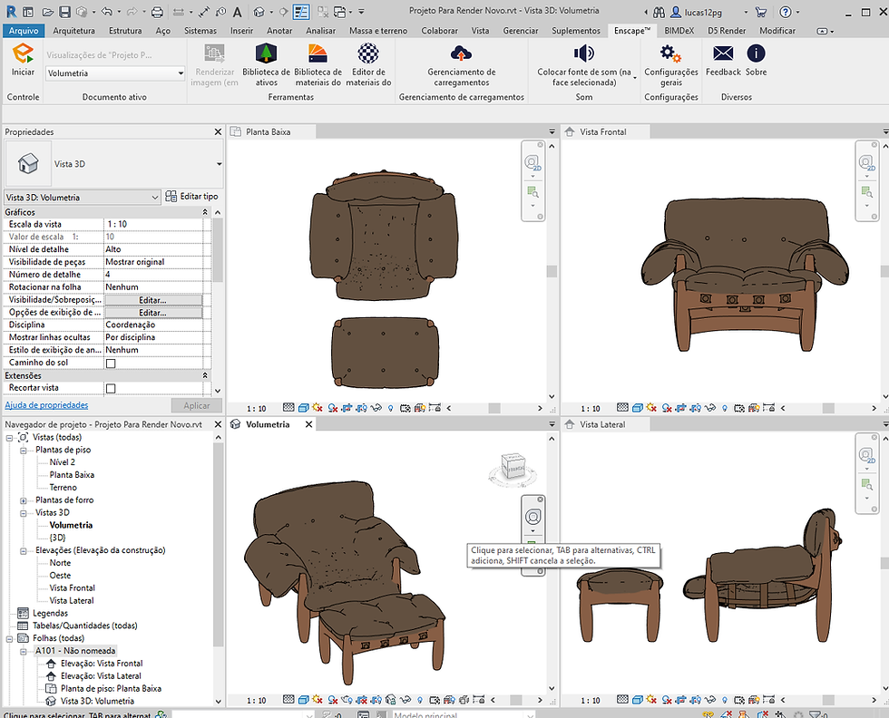889x718 pixels.
Task: Click the locked 3D view icon in Volumetria bar
Action: pos(390,700)
